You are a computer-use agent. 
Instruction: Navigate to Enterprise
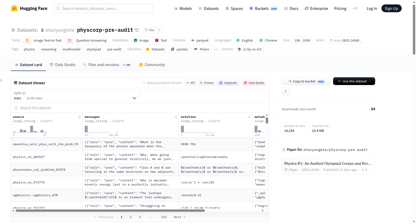[x=316, y=8]
